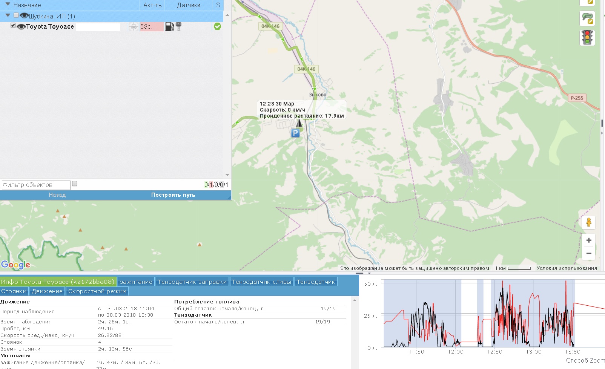The image size is (605, 369).
Task: Switch to the Тензодатчик заправки tab
Action: pos(192,282)
